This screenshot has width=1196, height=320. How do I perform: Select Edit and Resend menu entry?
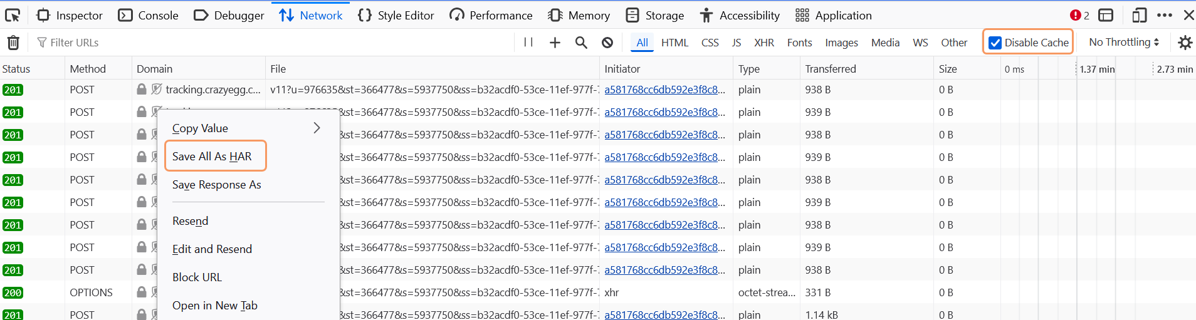[x=212, y=249]
